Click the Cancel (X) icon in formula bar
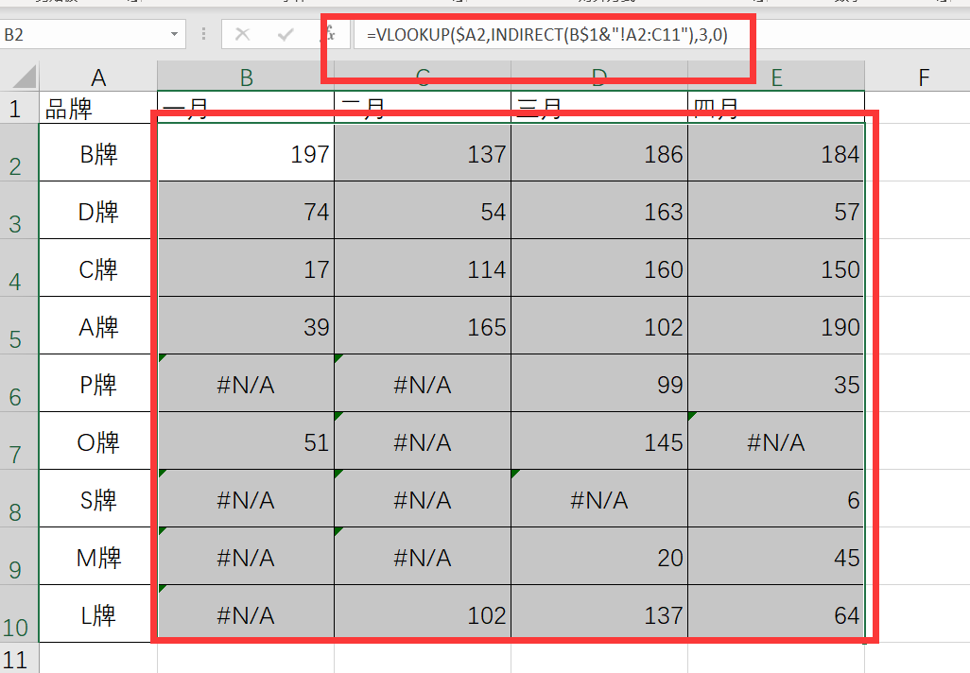Screen dimensions: 970x673 (x=242, y=34)
